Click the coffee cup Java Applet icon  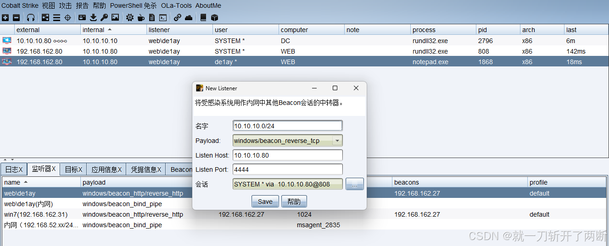[x=141, y=17]
